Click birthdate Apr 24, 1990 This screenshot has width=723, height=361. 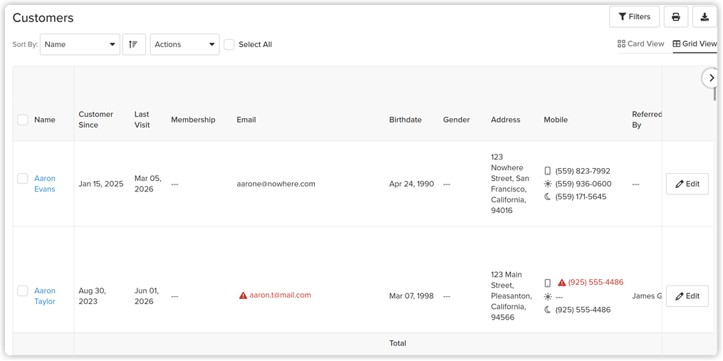tap(411, 184)
